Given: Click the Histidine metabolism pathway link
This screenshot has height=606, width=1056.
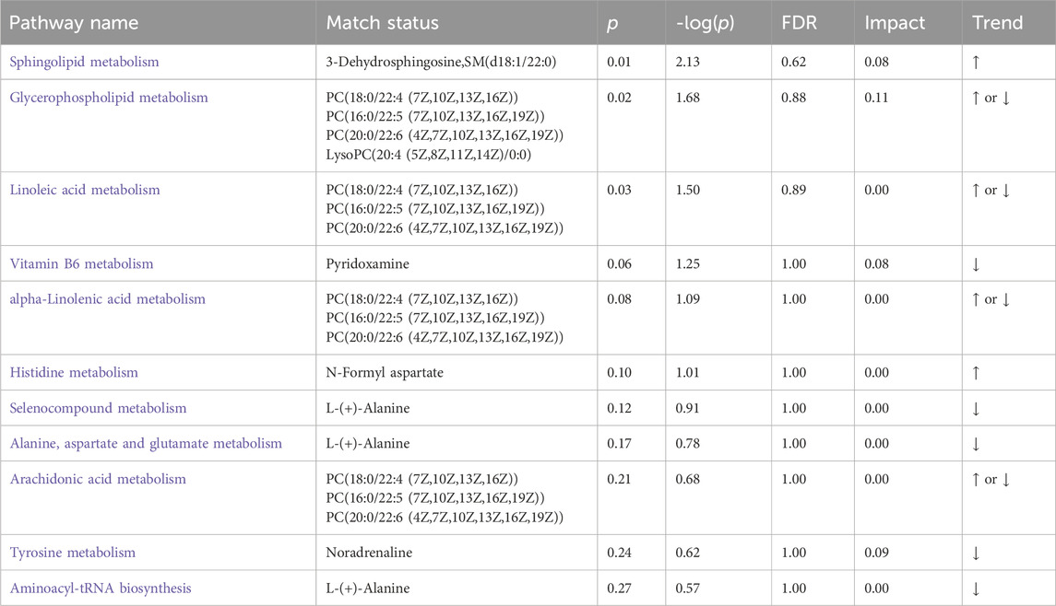Looking at the screenshot, I should coord(74,373).
